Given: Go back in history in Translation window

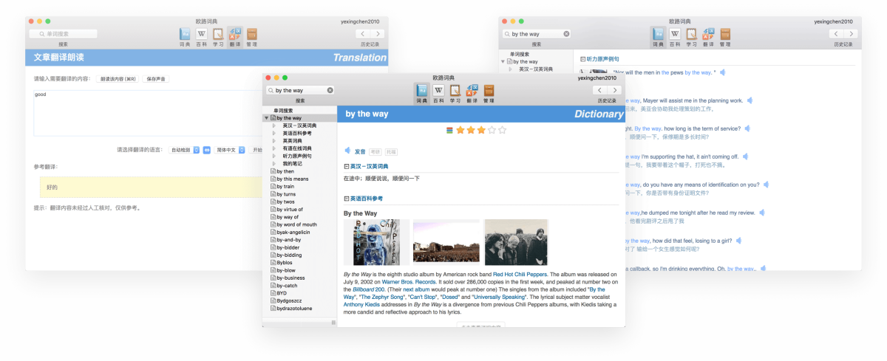Looking at the screenshot, I should point(363,34).
